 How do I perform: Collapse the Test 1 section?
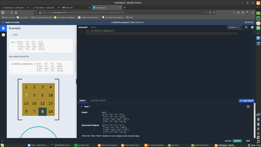tap(81, 106)
